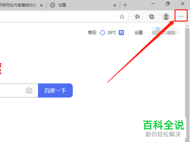Switch to the first tab 将网址内容替换为
The width and height of the screenshot is (190, 142).
coord(18,5)
